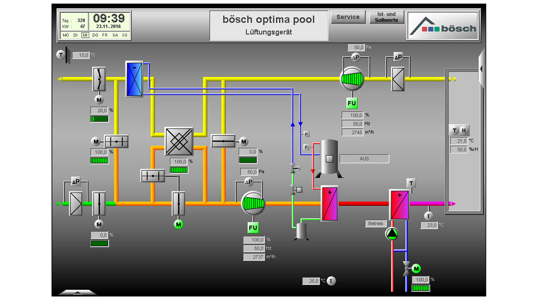Click motor M left of the bypass damper
533x300 pixels.
[95, 142]
